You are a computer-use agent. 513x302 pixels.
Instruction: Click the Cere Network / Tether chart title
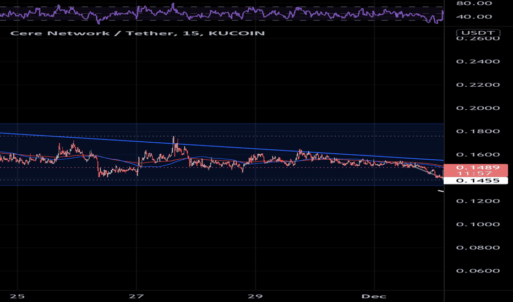coord(138,33)
